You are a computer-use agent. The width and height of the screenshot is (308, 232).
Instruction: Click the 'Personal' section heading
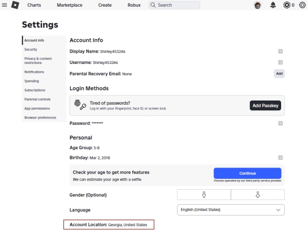80,138
